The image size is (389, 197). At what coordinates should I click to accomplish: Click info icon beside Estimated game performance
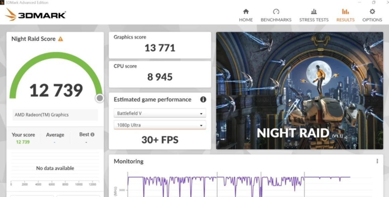203,99
